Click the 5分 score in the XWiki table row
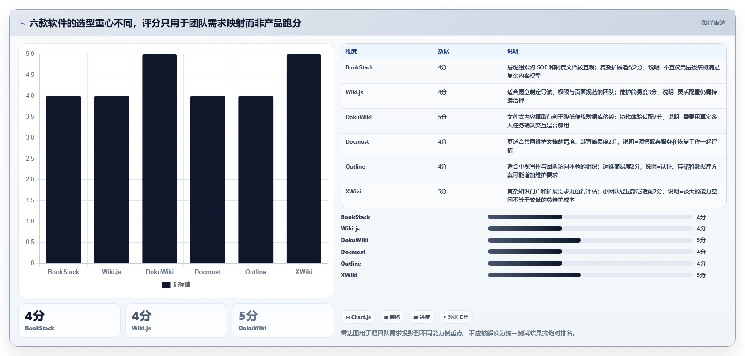The width and height of the screenshot is (745, 356). point(442,192)
